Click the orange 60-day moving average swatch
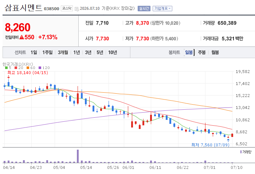This screenshot has height=174, width=255. [28, 68]
